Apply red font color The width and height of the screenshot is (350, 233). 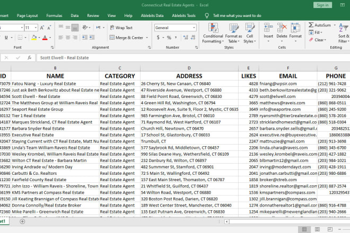coord(45,38)
